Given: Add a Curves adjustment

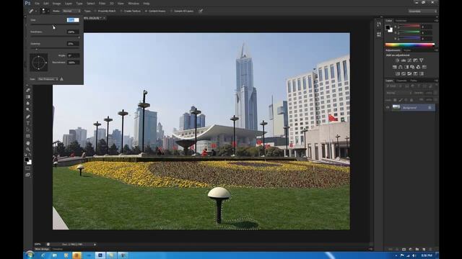Looking at the screenshot, I should (x=409, y=60).
